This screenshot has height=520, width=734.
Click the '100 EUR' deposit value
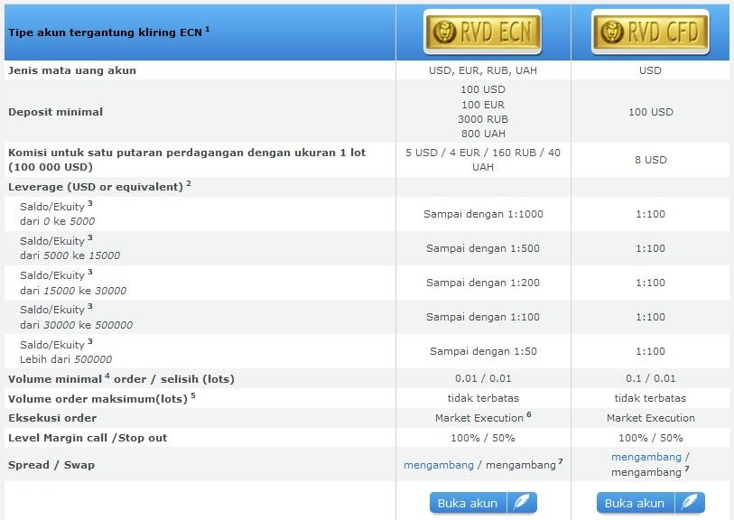[483, 105]
